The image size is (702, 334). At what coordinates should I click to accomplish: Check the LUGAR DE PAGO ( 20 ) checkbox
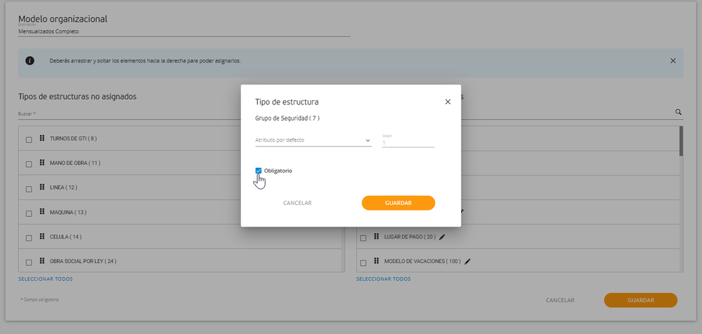click(363, 239)
